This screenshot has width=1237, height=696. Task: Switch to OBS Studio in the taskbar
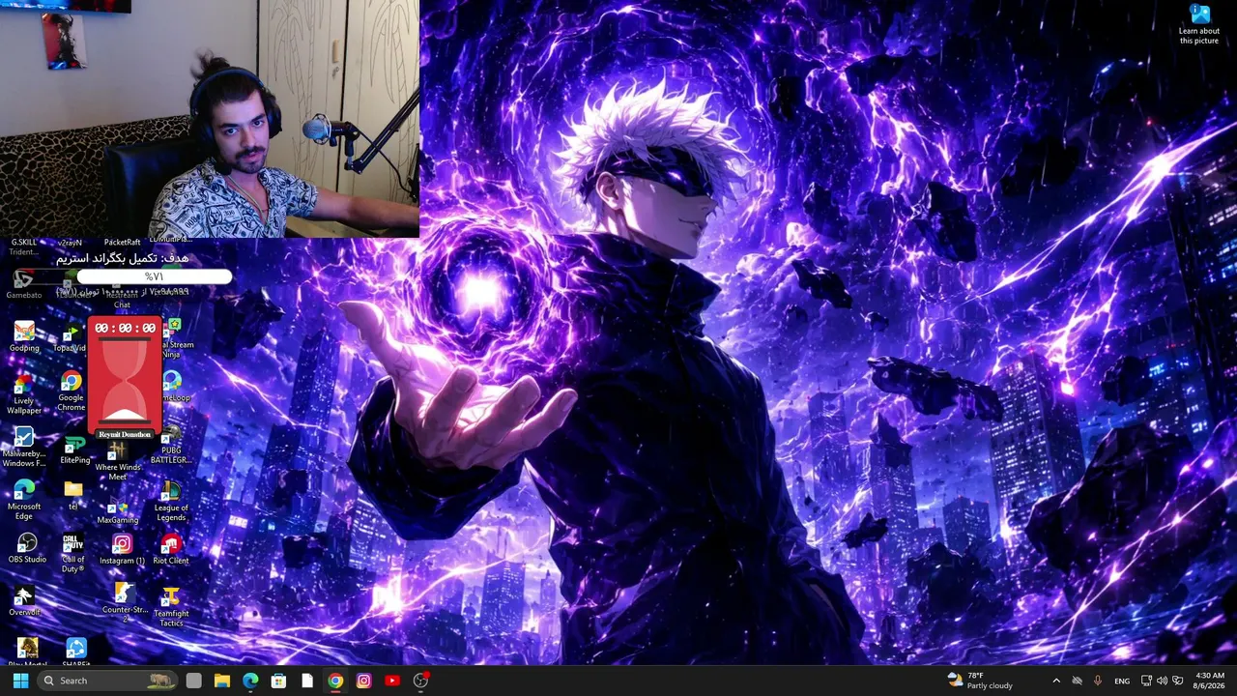pos(420,681)
